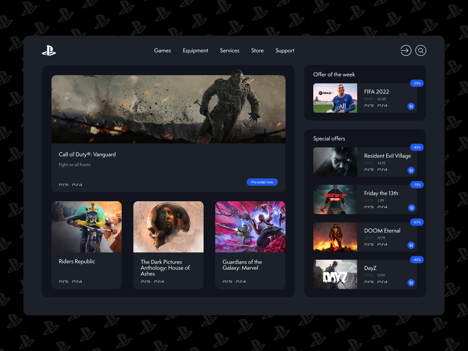Click the "Resident Evil Village" title text
468x351 pixels.
[x=388, y=156]
